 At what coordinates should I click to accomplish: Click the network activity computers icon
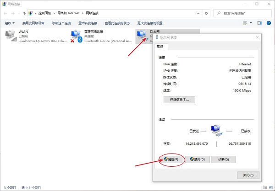[217, 131]
